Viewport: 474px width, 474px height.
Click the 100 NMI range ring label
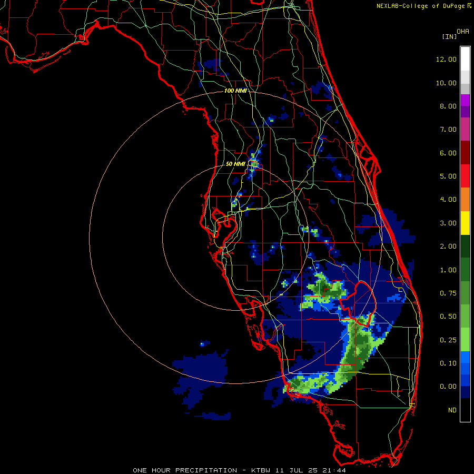click(235, 91)
